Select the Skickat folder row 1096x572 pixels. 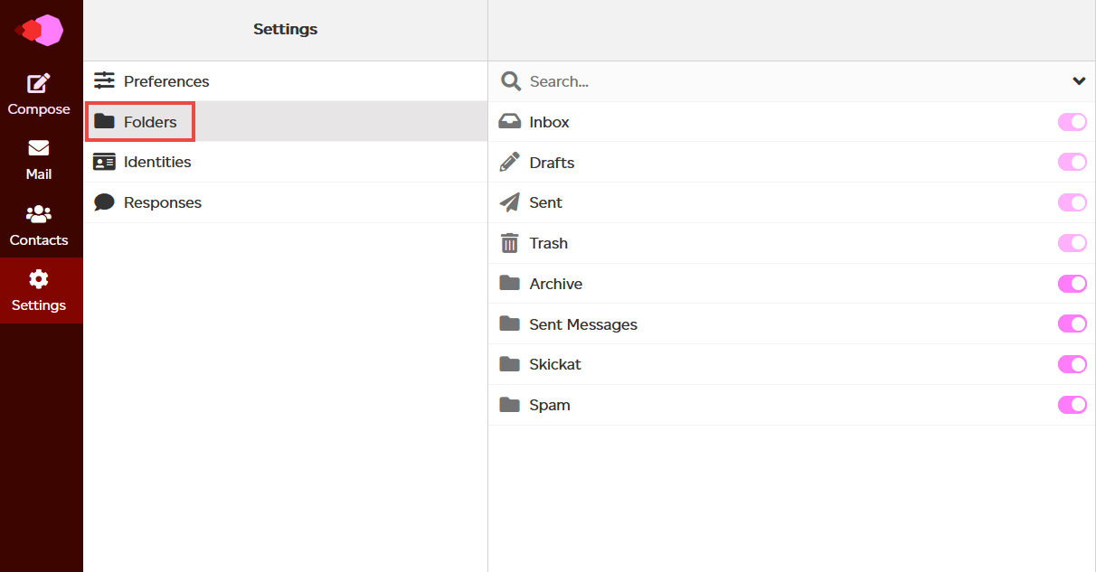(554, 363)
